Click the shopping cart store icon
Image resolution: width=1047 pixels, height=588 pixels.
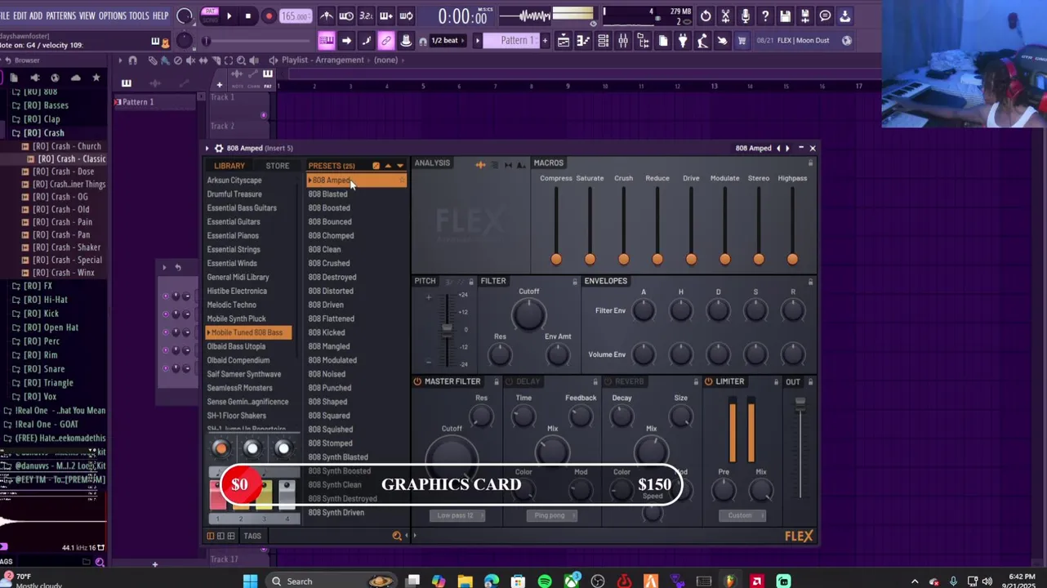(742, 41)
